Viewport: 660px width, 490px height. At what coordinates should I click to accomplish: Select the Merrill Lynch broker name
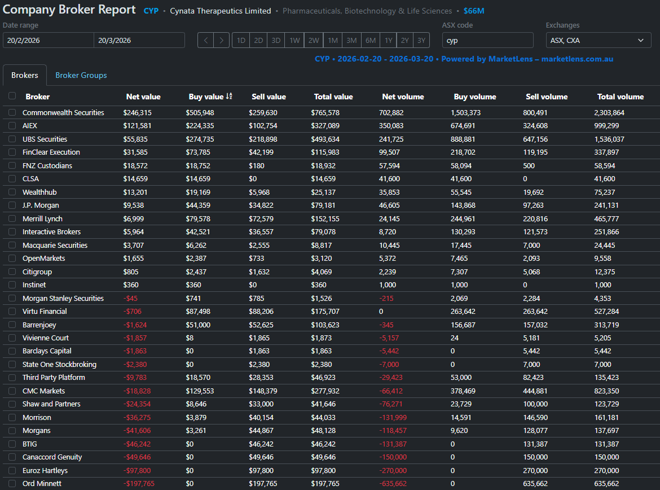click(x=42, y=218)
